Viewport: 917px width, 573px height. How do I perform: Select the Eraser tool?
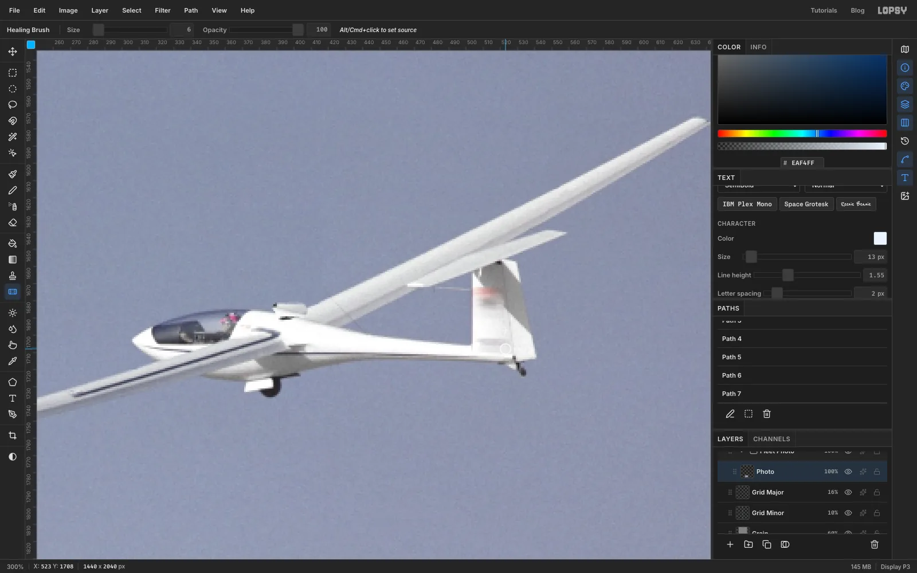[x=13, y=222]
